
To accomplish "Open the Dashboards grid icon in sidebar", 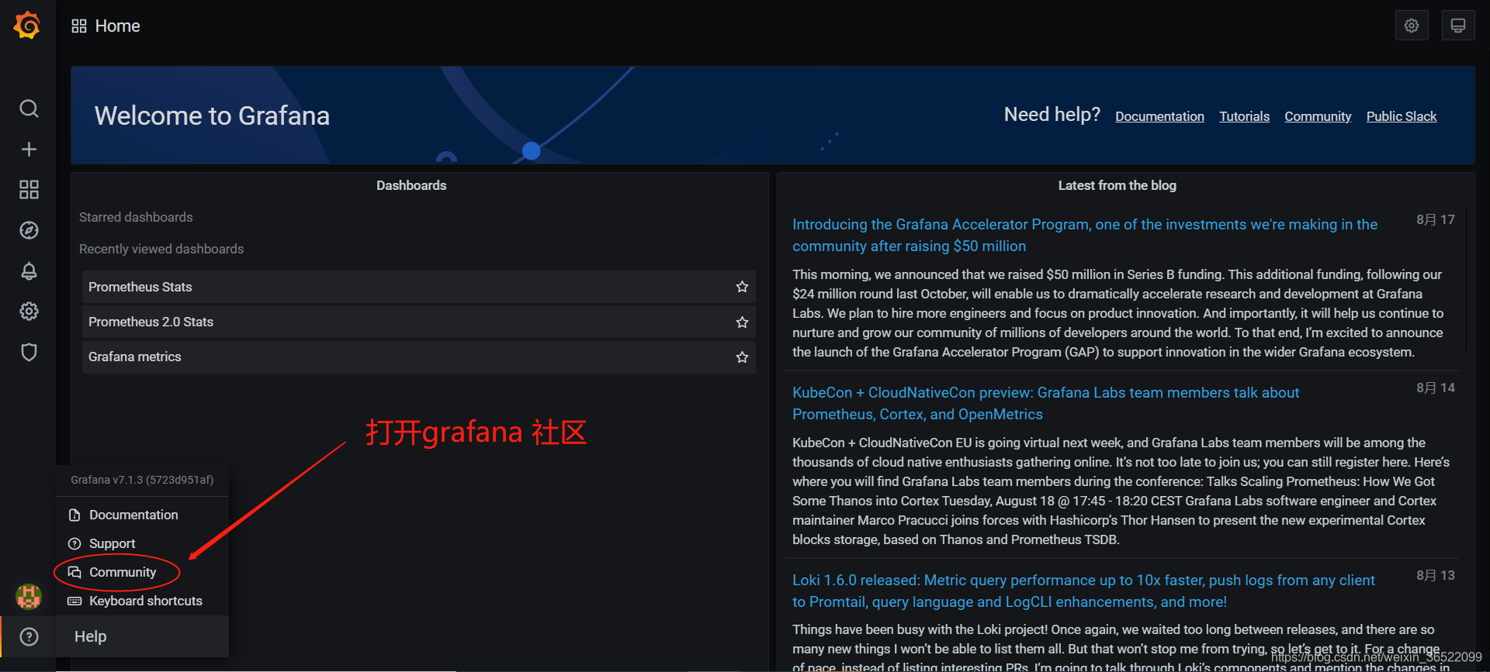I will (x=29, y=190).
